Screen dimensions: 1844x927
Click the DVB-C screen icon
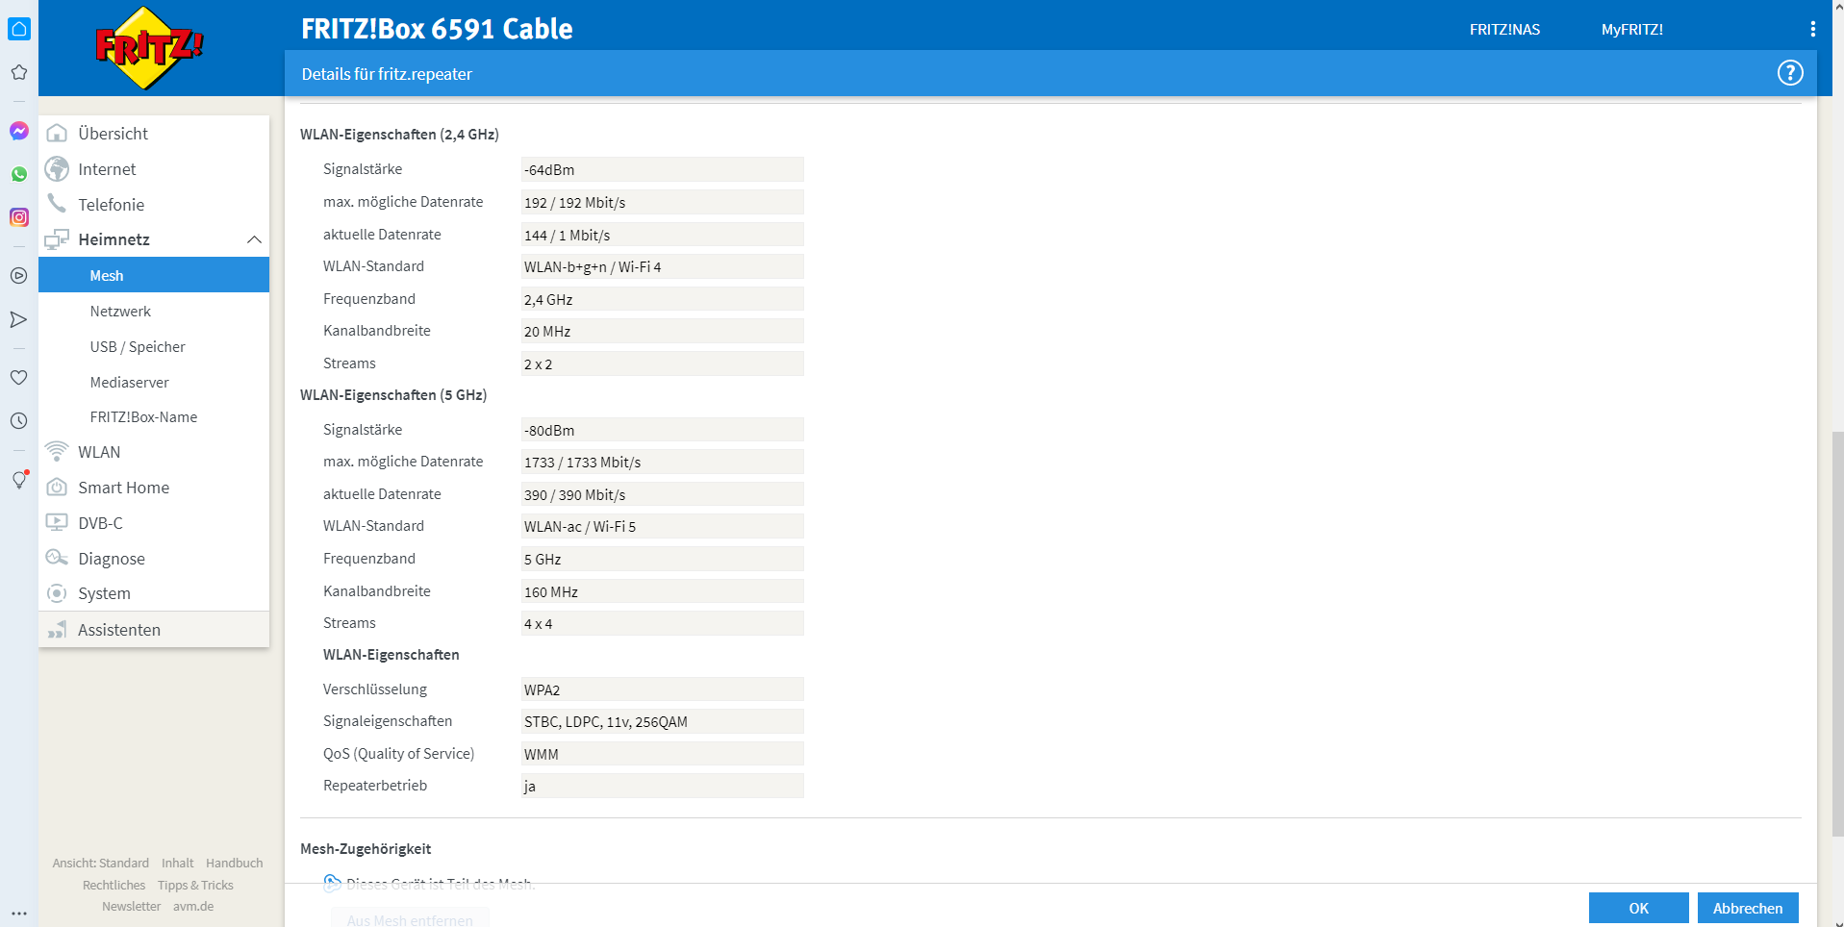(x=58, y=522)
